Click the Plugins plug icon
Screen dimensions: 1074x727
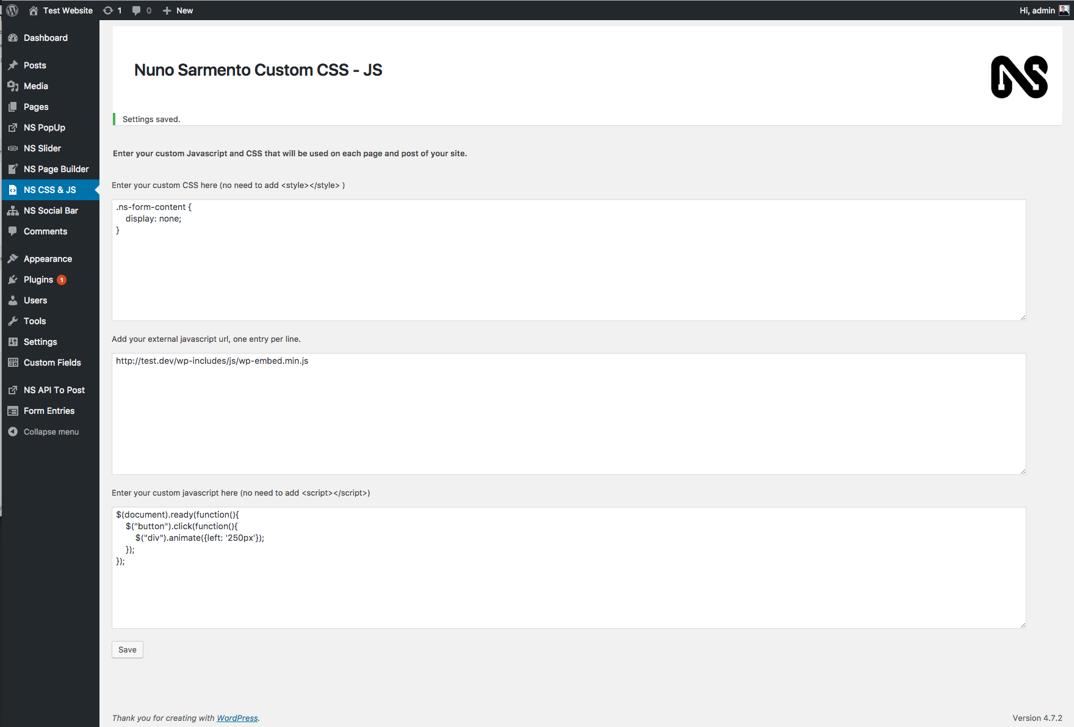[x=13, y=280]
